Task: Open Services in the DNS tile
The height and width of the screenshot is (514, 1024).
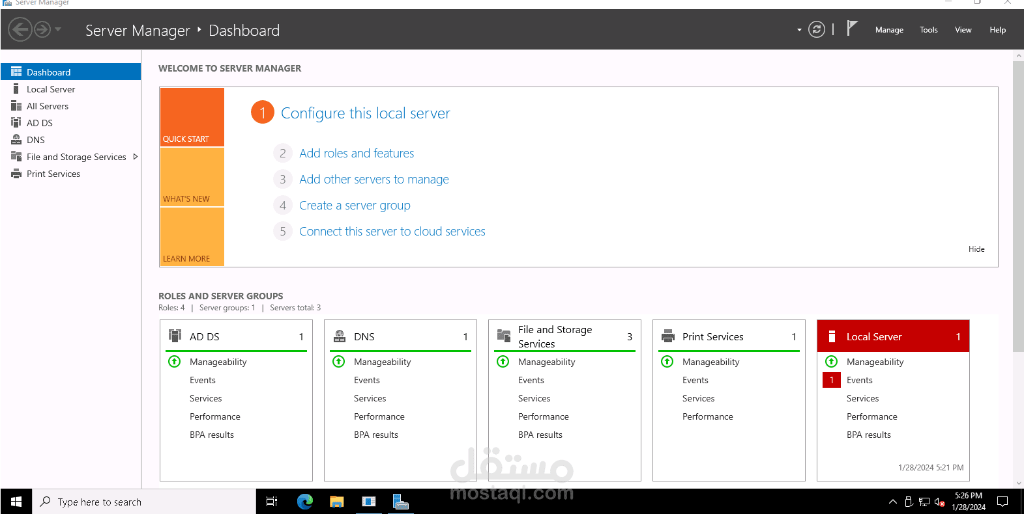Action: (x=370, y=398)
